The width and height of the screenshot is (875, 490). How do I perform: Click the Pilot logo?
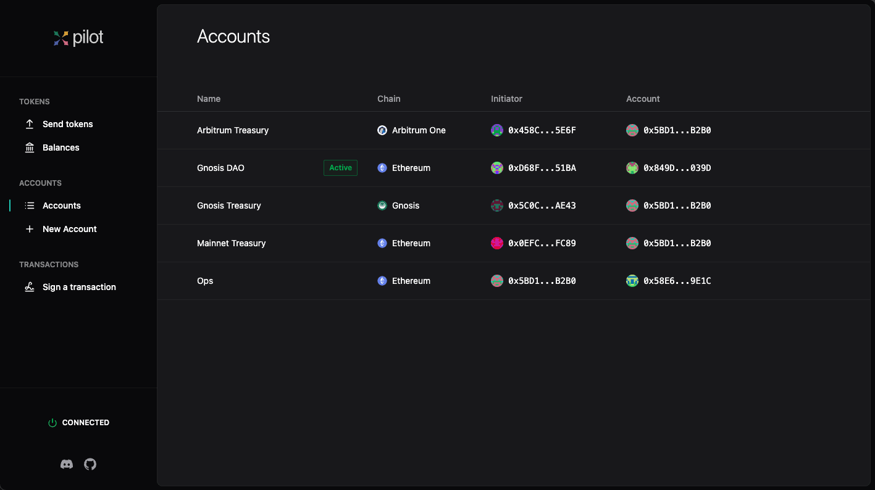tap(78, 38)
